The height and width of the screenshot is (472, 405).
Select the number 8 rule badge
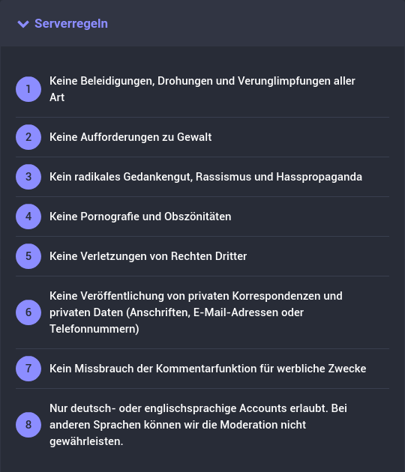click(x=28, y=425)
